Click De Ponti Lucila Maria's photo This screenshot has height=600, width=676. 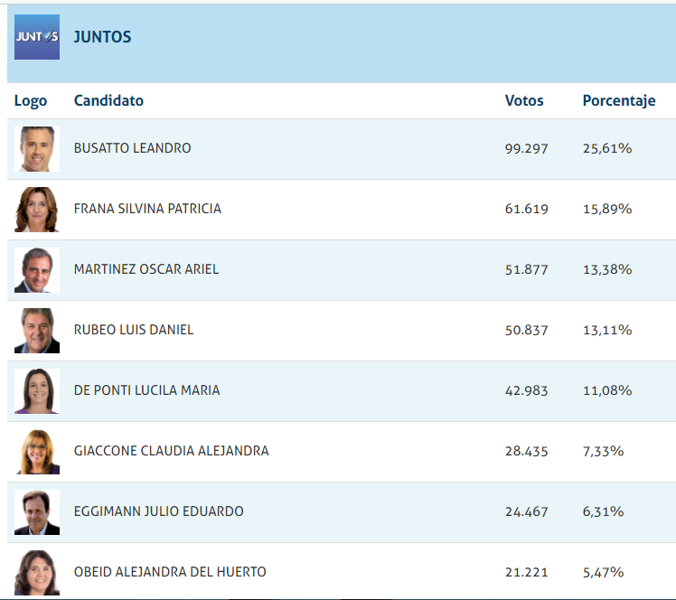37,390
